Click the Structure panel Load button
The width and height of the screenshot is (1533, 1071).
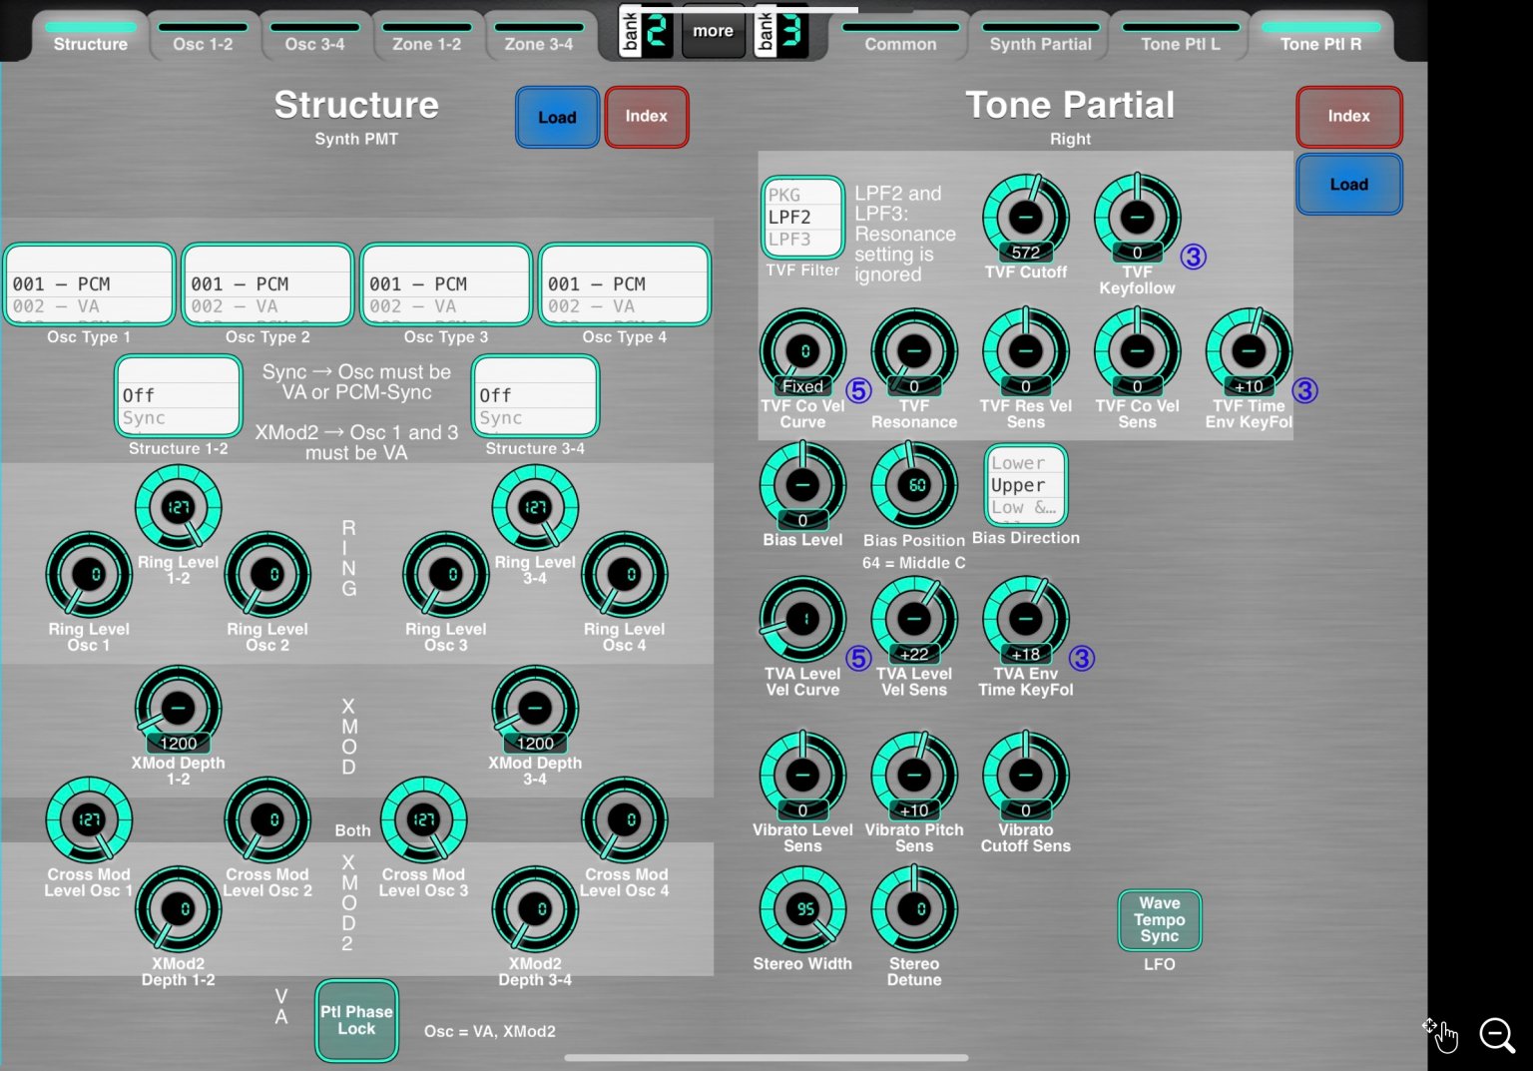557,117
